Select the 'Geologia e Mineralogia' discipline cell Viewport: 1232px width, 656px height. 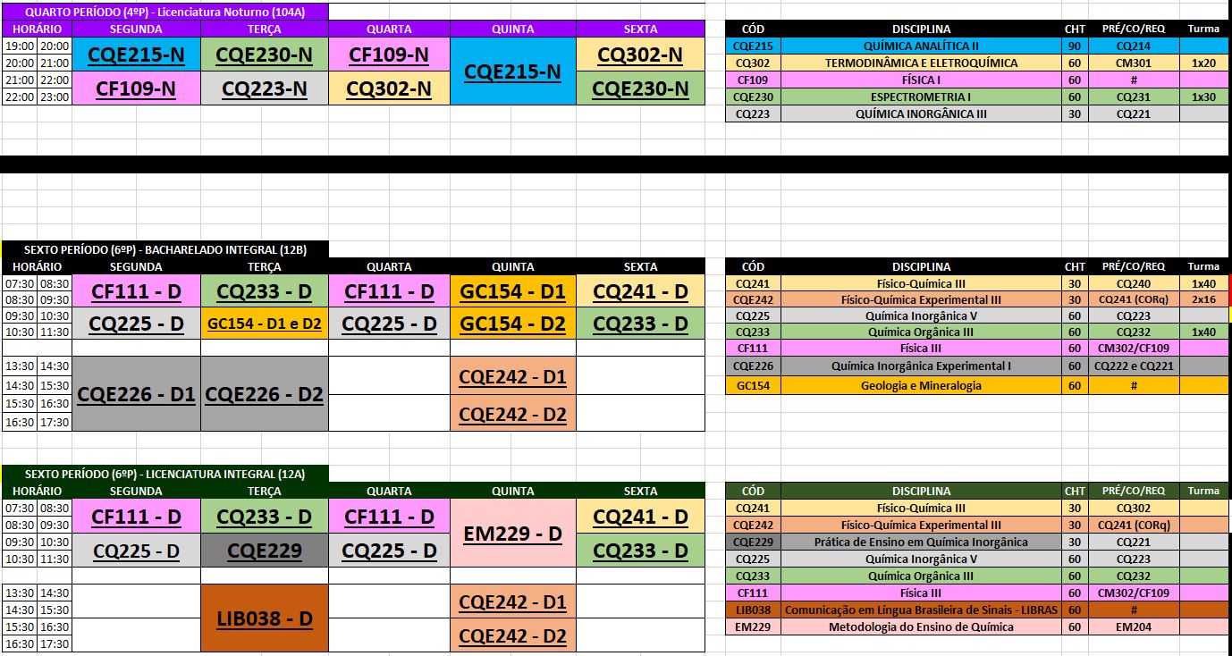click(921, 386)
